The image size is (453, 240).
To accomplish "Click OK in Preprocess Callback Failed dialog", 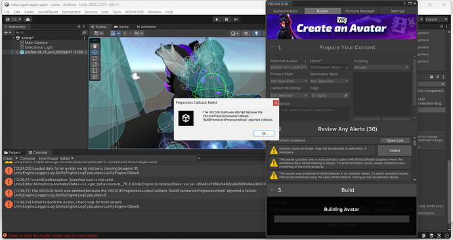I will click(264, 133).
